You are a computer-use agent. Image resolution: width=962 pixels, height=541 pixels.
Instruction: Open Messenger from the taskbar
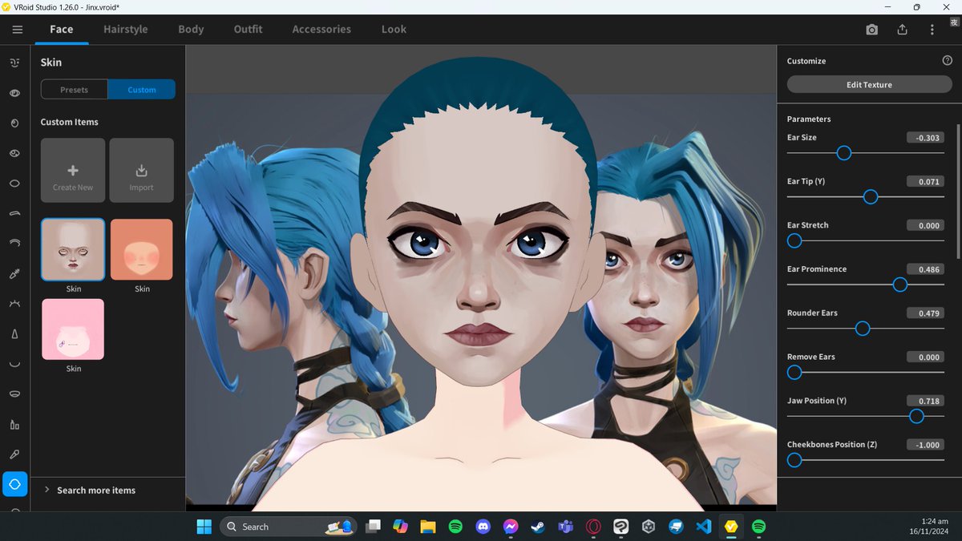[510, 527]
